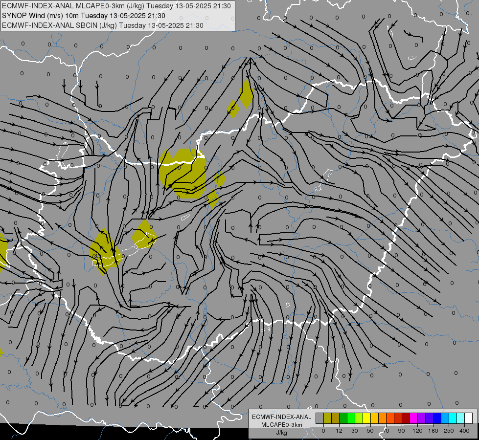This screenshot has height=440, width=479.
Task: Click the SBCIN header line
Action: pyautogui.click(x=102, y=25)
